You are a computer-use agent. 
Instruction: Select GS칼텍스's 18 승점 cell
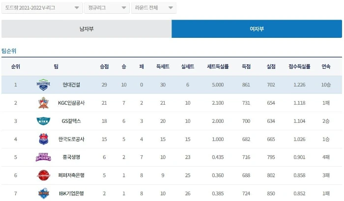104,121
